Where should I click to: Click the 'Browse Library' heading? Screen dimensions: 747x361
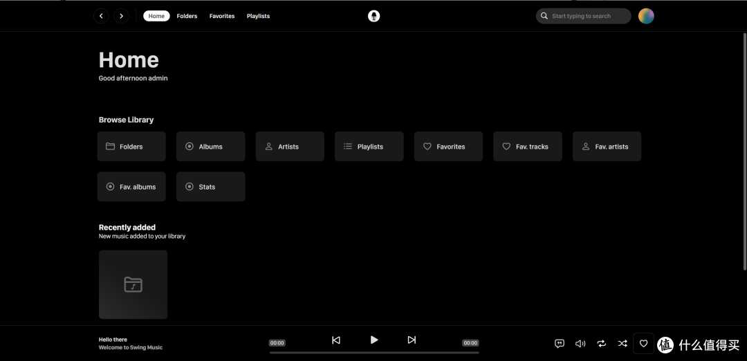click(127, 120)
